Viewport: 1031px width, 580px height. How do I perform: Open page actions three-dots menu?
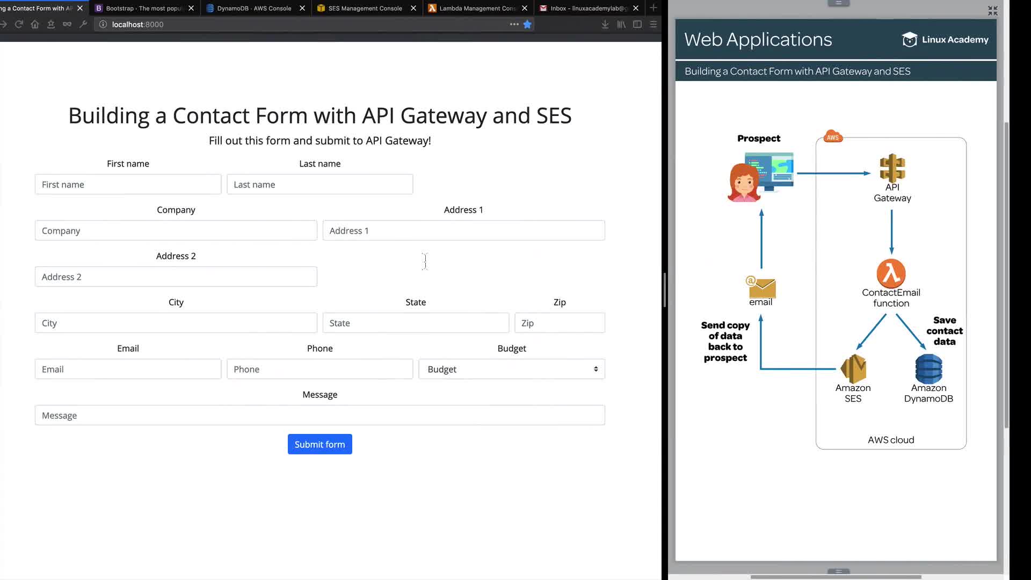point(514,24)
